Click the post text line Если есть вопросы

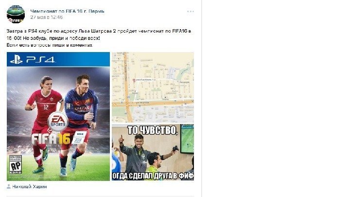49,45
